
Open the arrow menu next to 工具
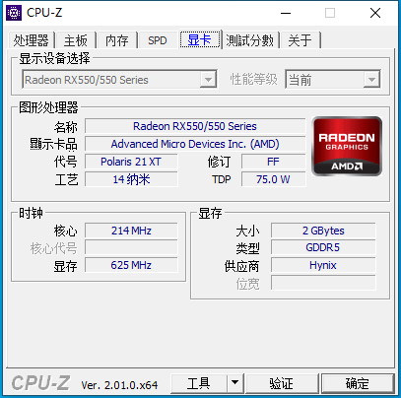[234, 382]
